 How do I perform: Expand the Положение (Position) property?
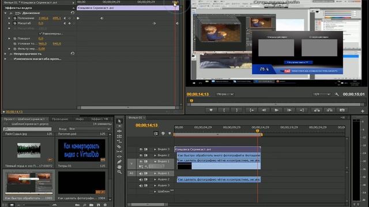pos(9,18)
